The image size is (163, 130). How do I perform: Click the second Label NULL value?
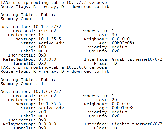click(43, 116)
